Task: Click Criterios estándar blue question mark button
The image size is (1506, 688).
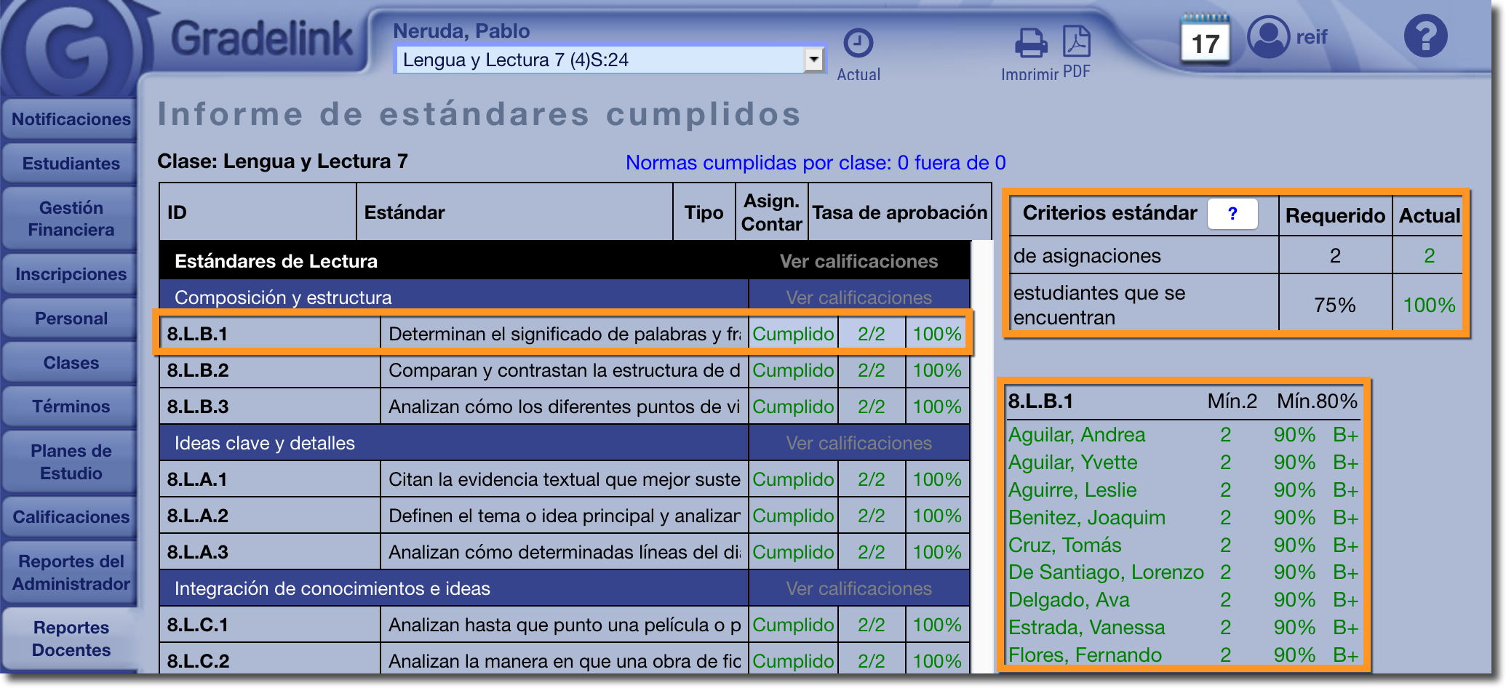Action: [1232, 214]
